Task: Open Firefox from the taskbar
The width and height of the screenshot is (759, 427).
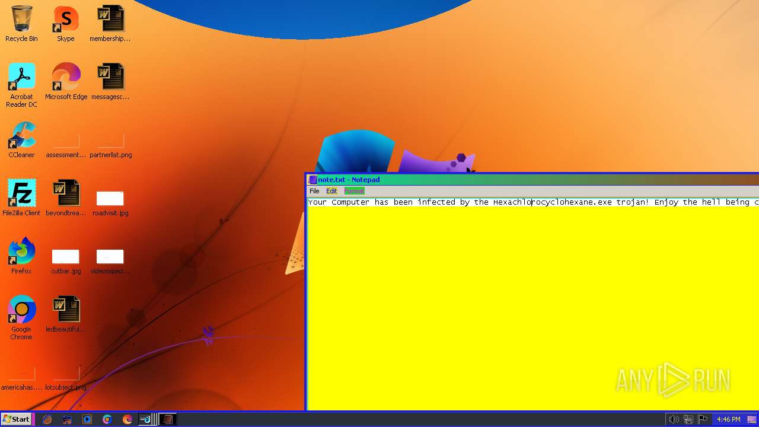Action: pyautogui.click(x=127, y=419)
